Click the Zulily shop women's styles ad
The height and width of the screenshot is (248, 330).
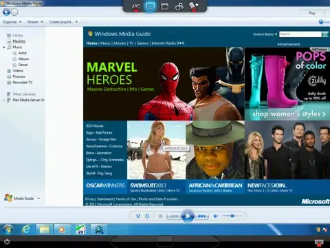(x=287, y=84)
